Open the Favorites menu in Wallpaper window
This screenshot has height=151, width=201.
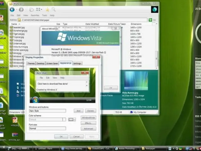[35, 15]
